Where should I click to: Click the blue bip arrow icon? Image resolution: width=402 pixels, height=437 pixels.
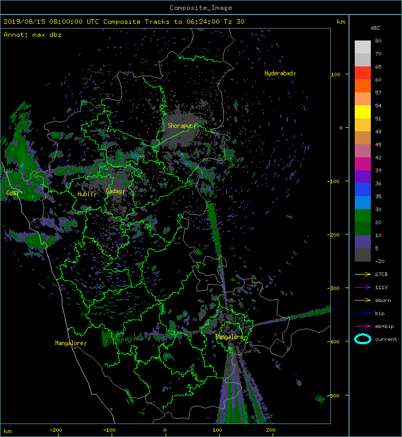click(363, 313)
